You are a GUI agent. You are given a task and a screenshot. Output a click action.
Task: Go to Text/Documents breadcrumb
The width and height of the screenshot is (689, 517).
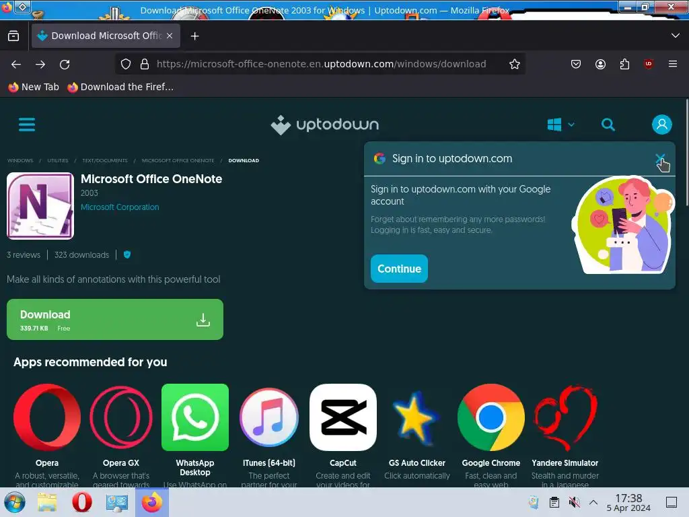coord(104,160)
